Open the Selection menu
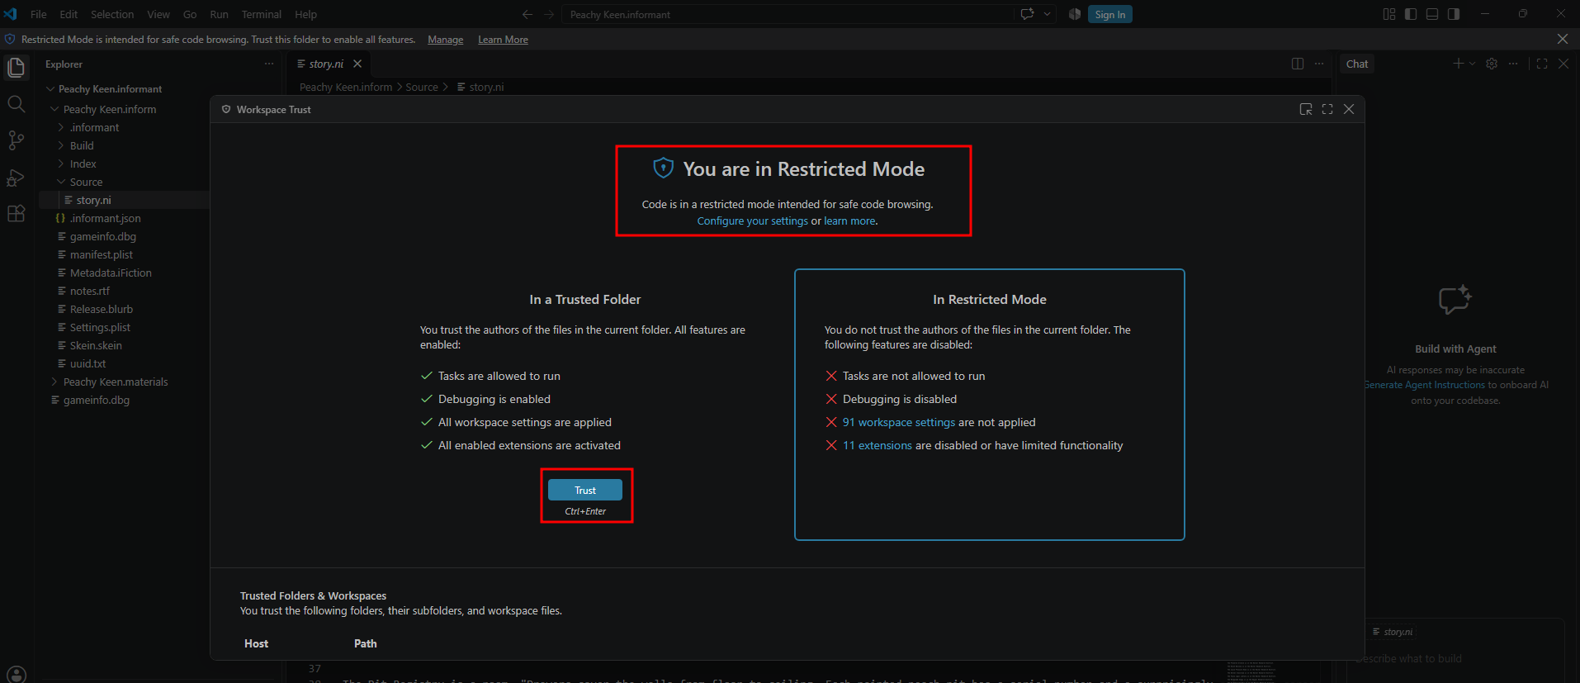 (x=112, y=14)
